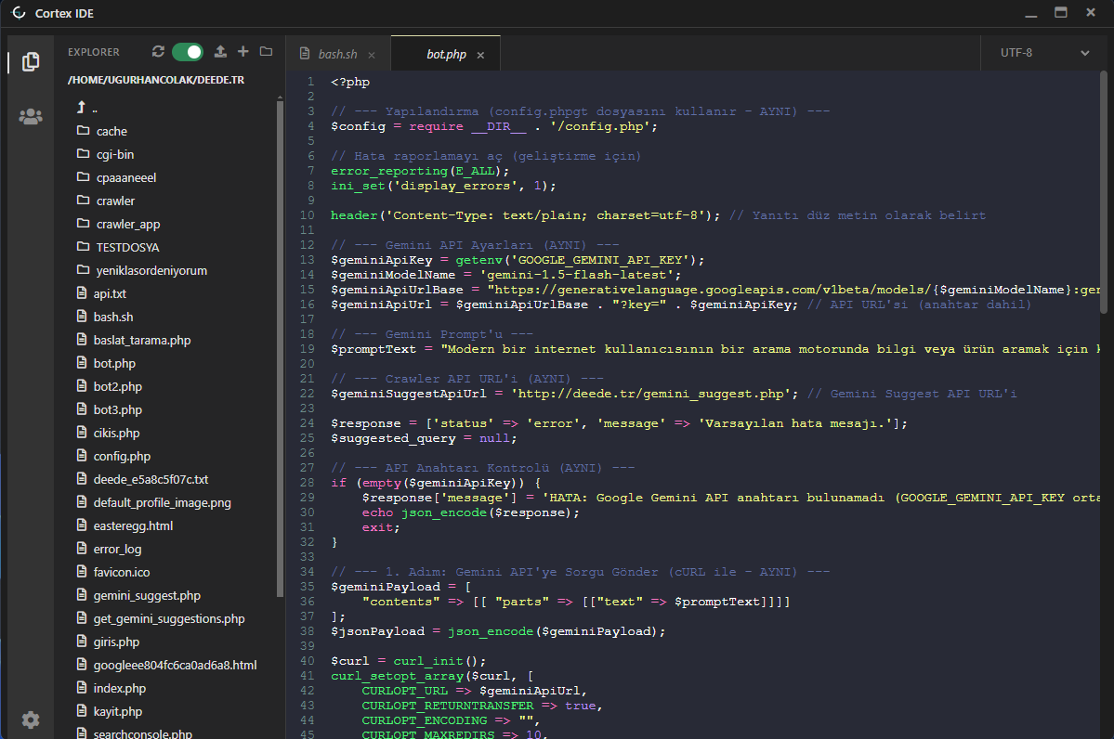1114x739 pixels.
Task: Expand the crawler_app folder
Action: pos(128,224)
